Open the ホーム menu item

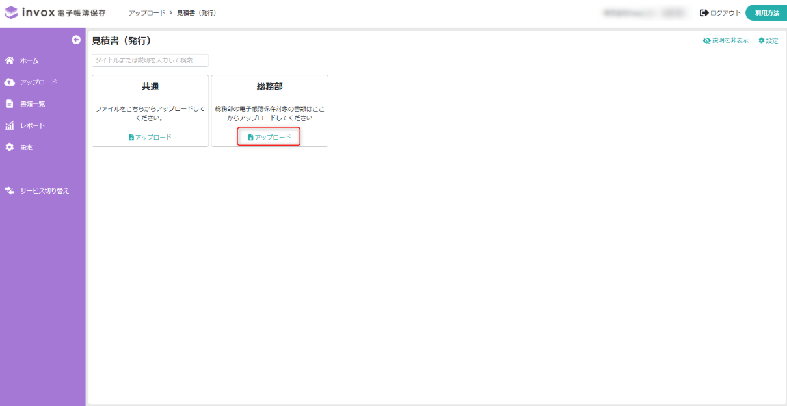click(x=29, y=60)
